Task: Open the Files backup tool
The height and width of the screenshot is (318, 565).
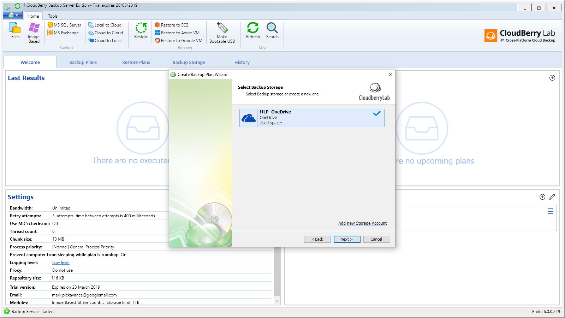Action: point(15,30)
